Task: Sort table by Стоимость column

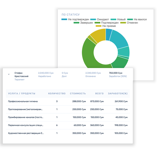Action: [78, 93]
